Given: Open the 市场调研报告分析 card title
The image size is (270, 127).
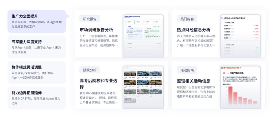Looking at the screenshot, I should pos(96,30).
